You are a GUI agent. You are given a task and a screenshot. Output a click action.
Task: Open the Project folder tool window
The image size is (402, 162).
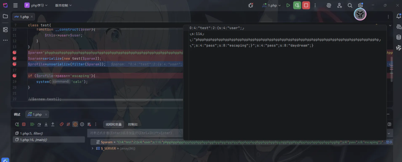click(x=5, y=17)
